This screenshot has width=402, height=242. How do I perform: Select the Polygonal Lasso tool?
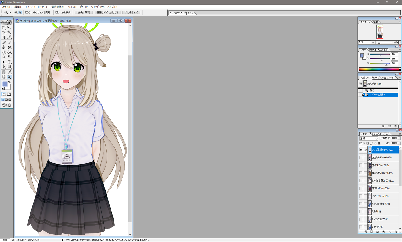pos(4,32)
